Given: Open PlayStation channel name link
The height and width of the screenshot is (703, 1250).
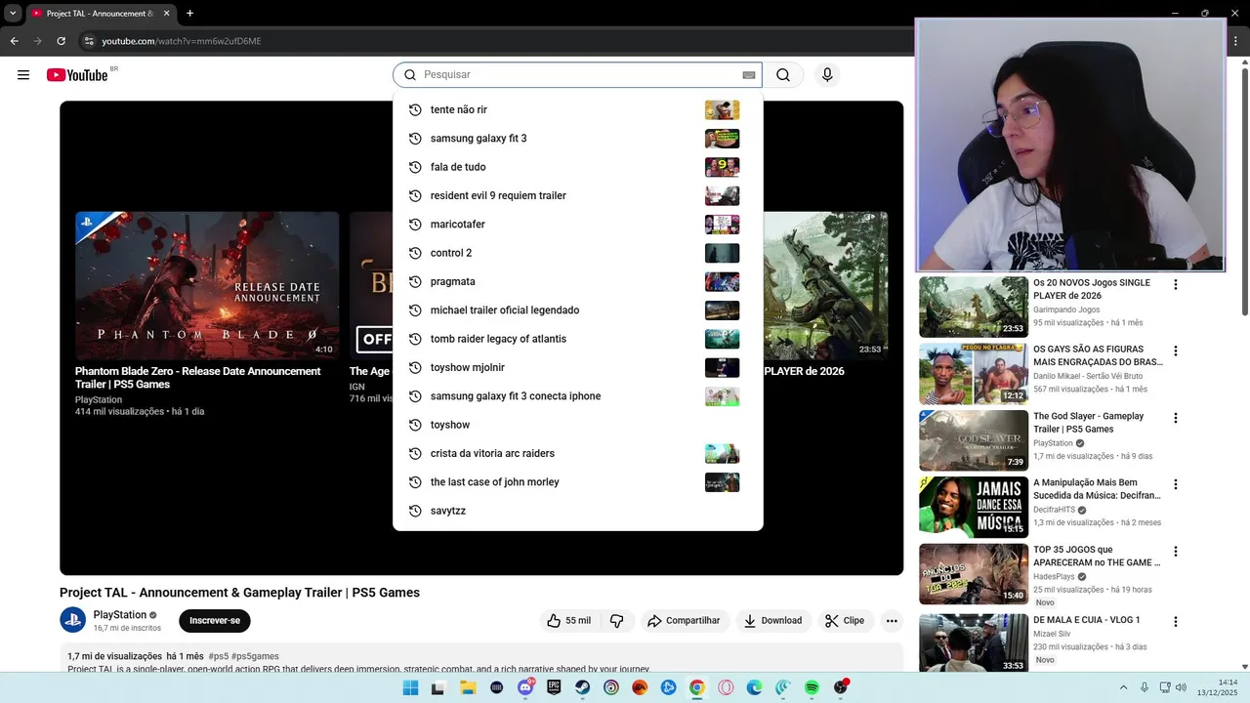Looking at the screenshot, I should [119, 615].
